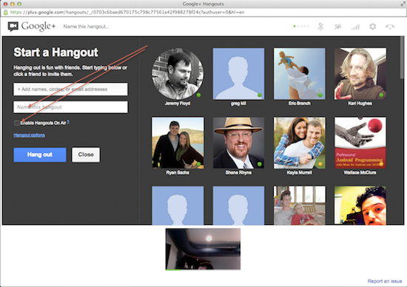Open the settings gear icon
Viewport: 407px width, 287px height.
coord(373,27)
